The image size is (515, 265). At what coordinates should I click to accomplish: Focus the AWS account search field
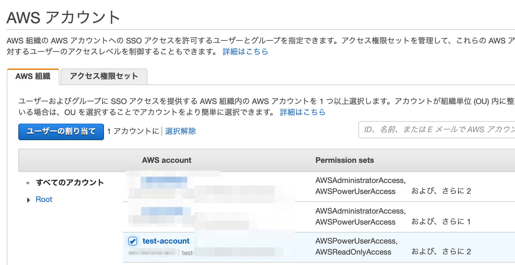coord(437,130)
